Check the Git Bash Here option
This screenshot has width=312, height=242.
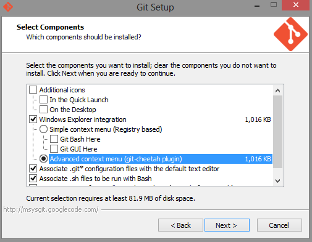54,139
